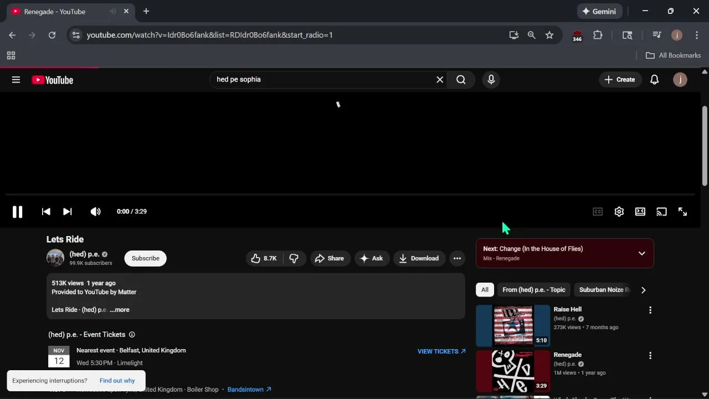This screenshot has height=399, width=709.
Task: Like the Lets Ride video
Action: click(264, 258)
